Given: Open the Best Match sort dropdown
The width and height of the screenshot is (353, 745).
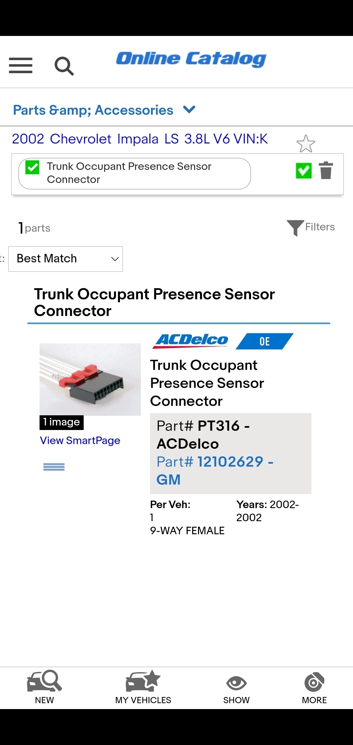Looking at the screenshot, I should [65, 259].
